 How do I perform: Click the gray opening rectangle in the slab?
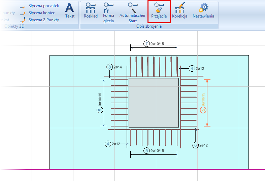(154, 103)
